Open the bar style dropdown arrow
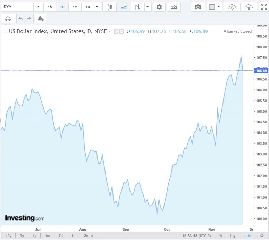 click(148, 7)
